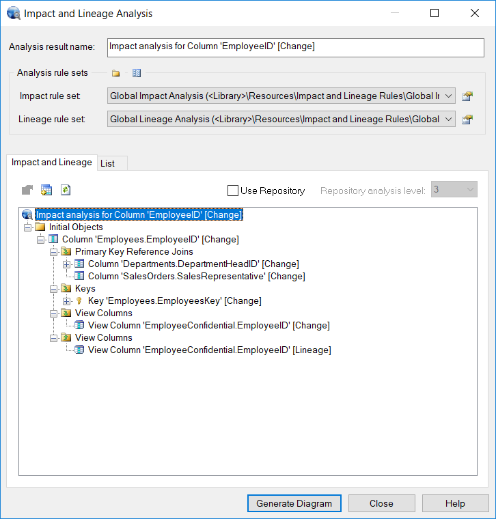Image resolution: width=496 pixels, height=519 pixels.
Task: Click the table grid icon in the tree toolbar
Action: 46,190
